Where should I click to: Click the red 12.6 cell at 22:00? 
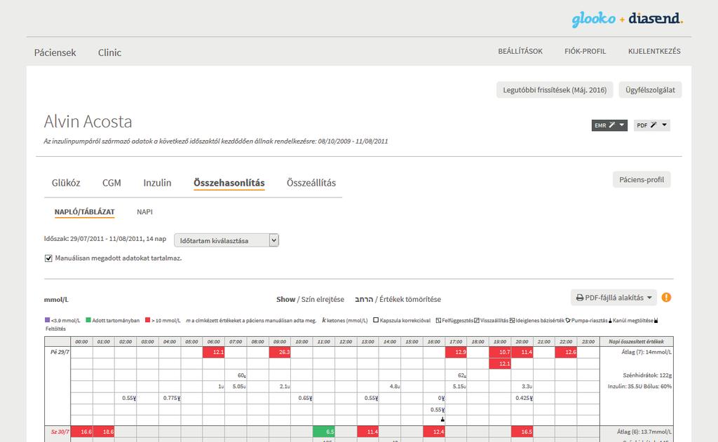pos(566,352)
